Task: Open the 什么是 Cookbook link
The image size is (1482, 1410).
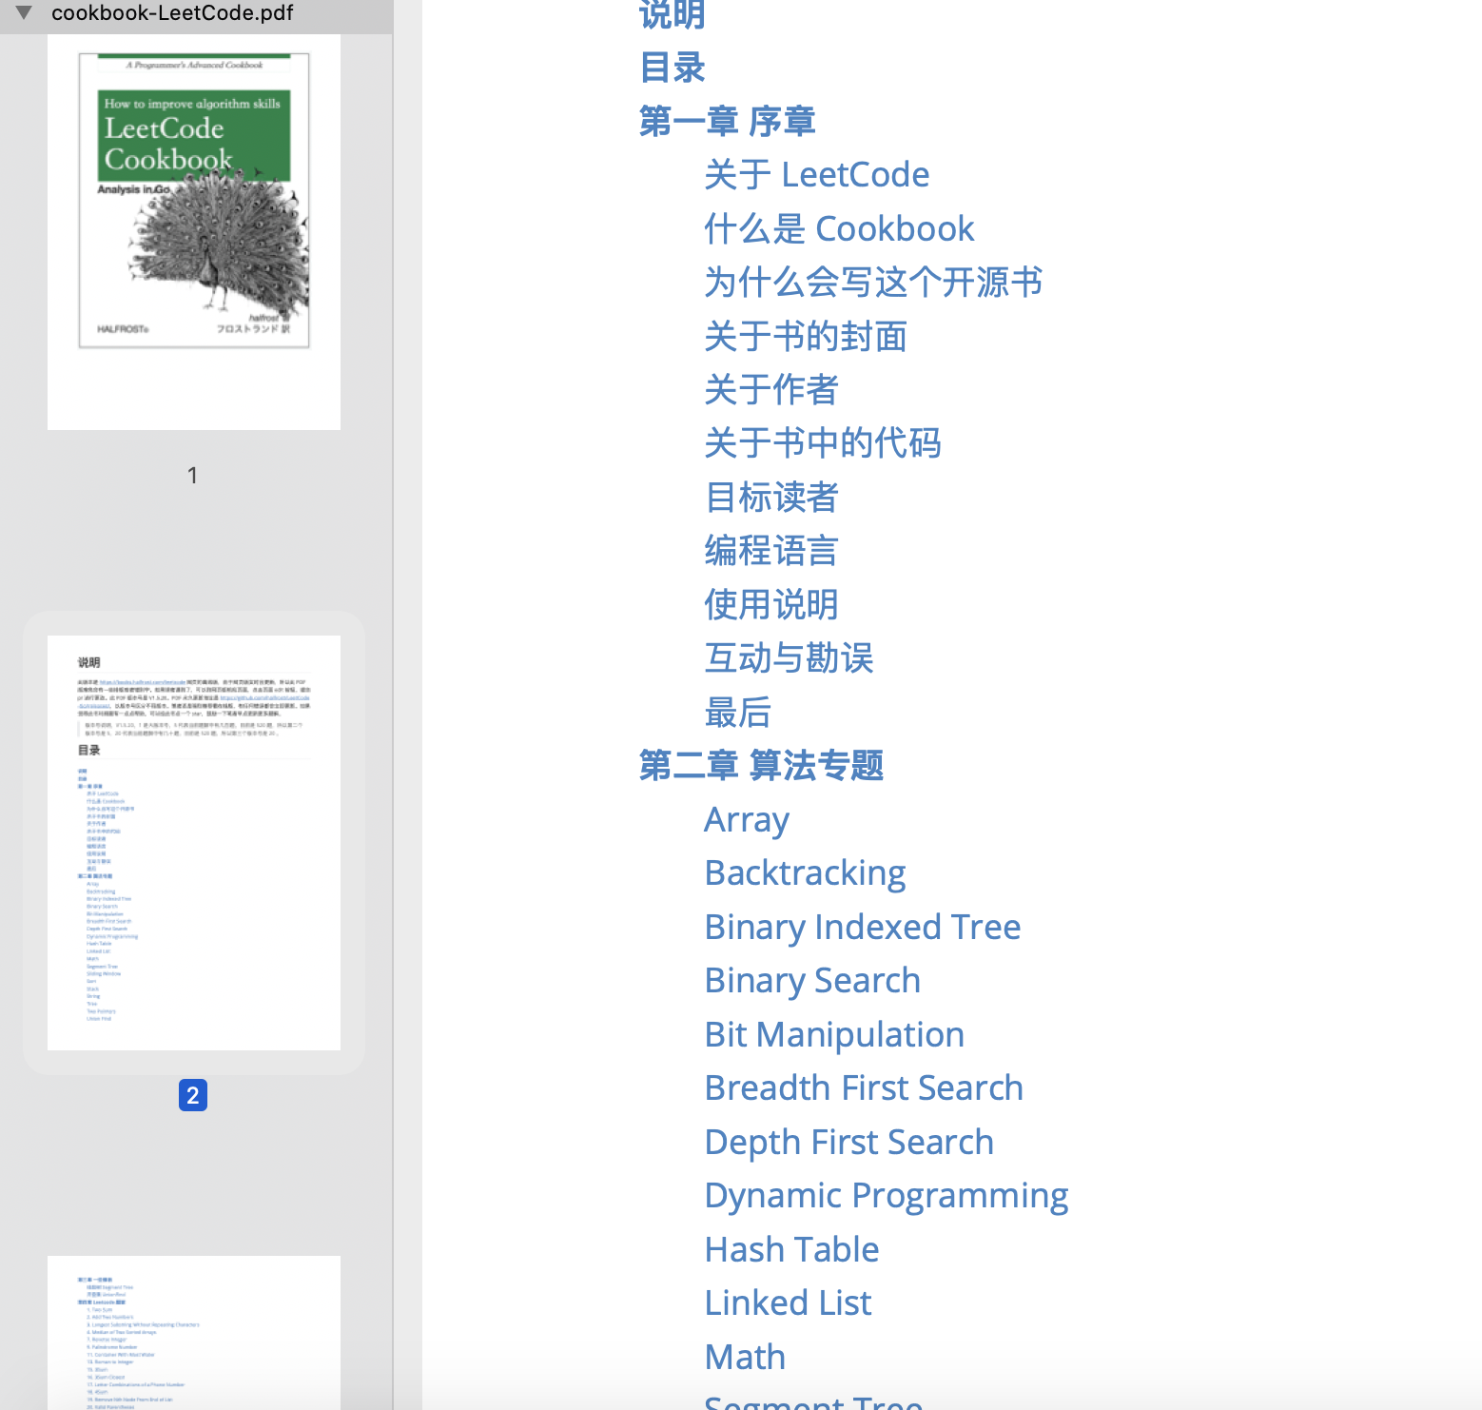Action: click(840, 229)
